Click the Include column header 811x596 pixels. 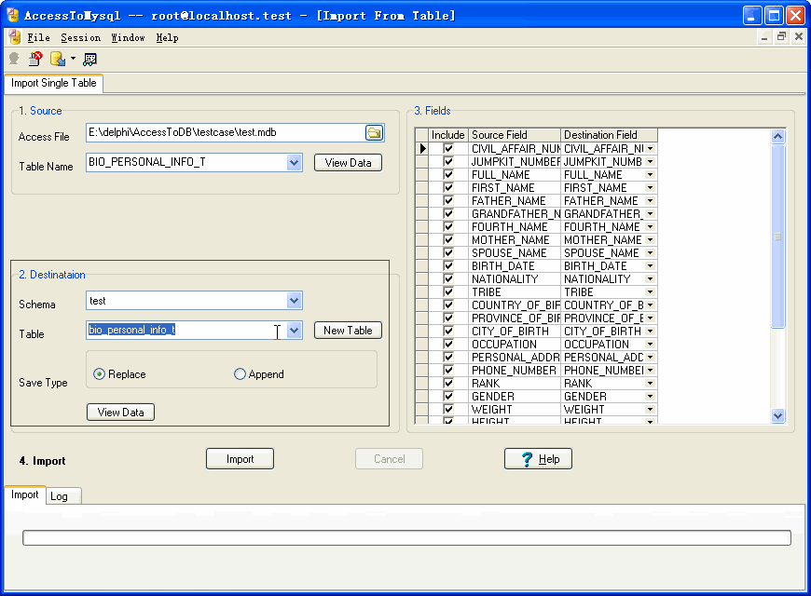pos(447,135)
